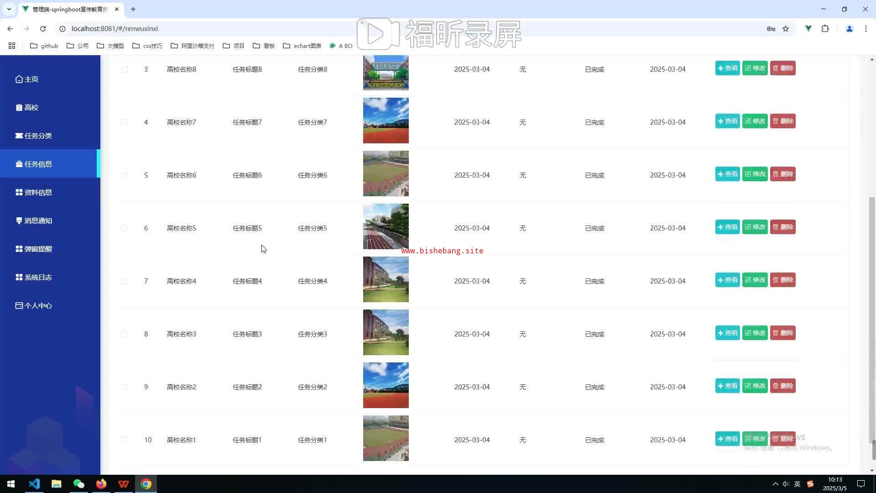Expand the system tray hidden icons chevron

click(775, 484)
